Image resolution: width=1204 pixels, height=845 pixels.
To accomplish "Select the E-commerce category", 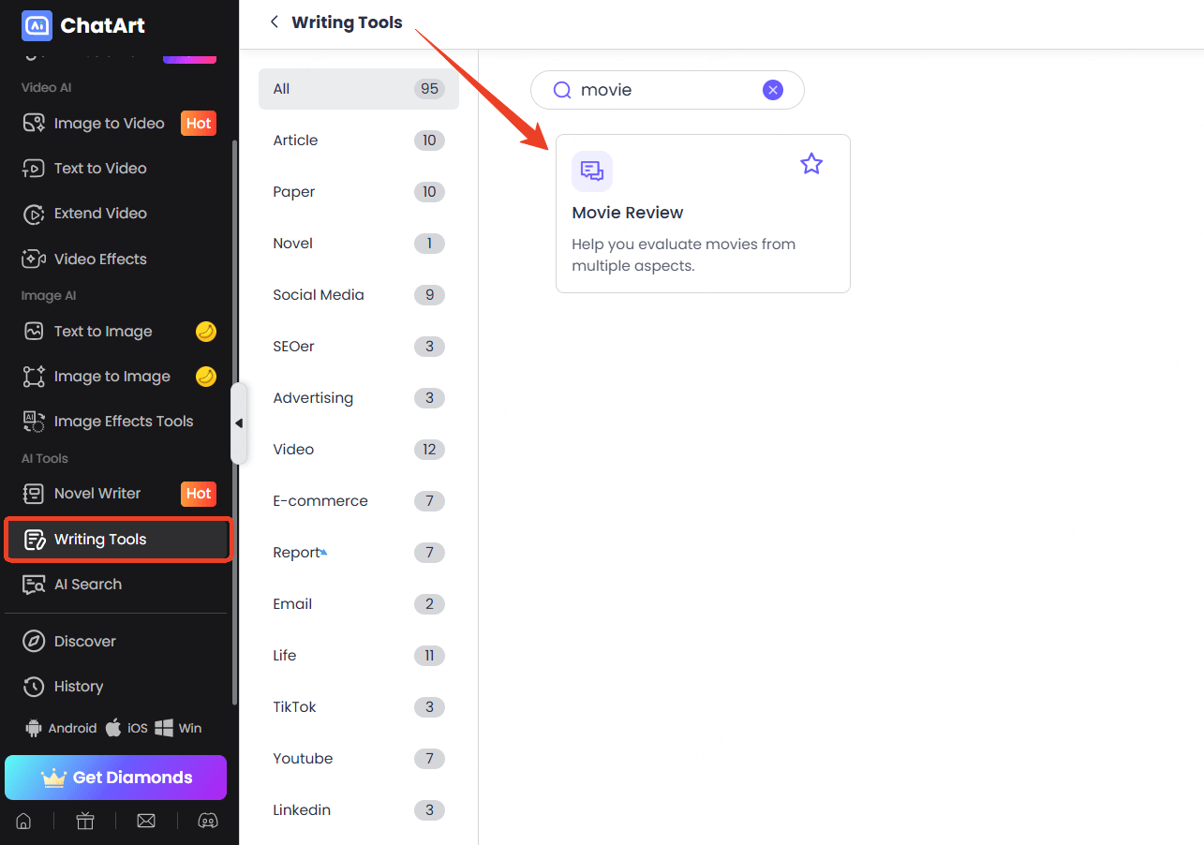I will click(x=320, y=501).
